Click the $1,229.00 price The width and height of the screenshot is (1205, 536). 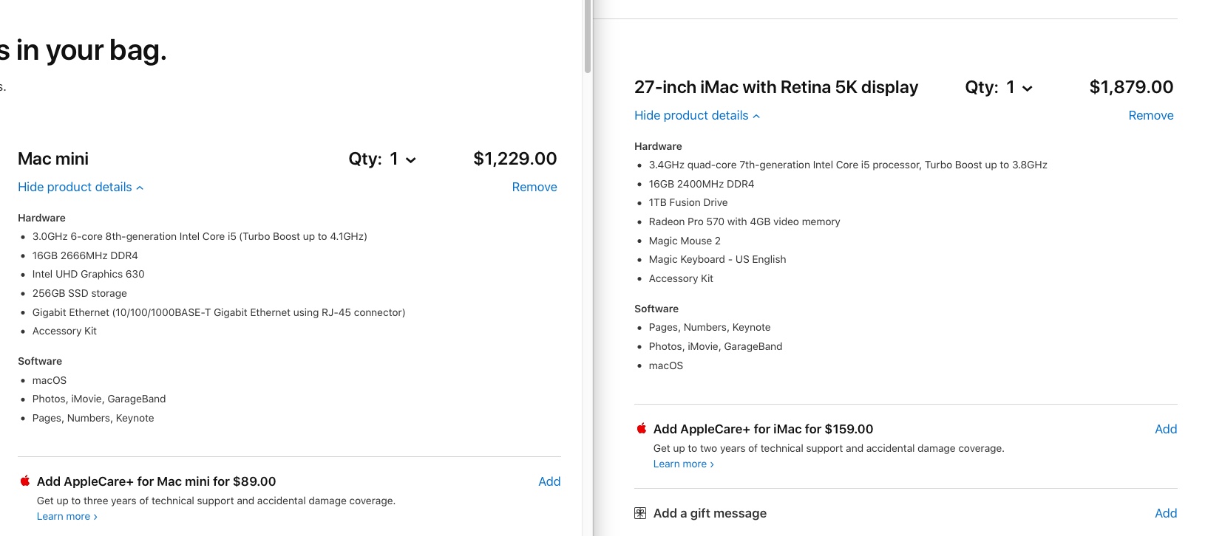(x=515, y=159)
